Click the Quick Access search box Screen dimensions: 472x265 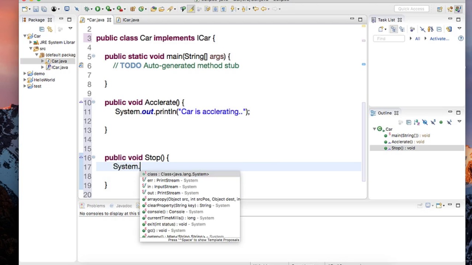click(x=411, y=9)
